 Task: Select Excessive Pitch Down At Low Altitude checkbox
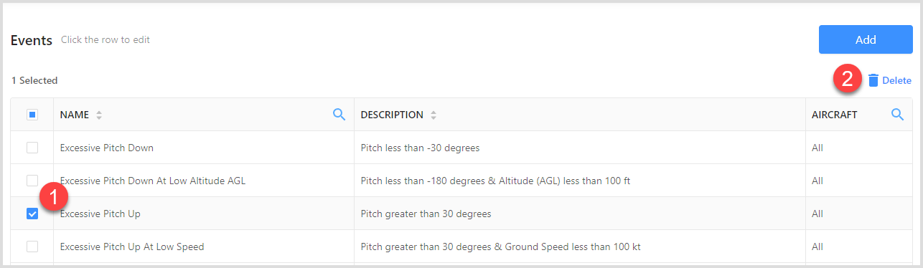point(32,181)
